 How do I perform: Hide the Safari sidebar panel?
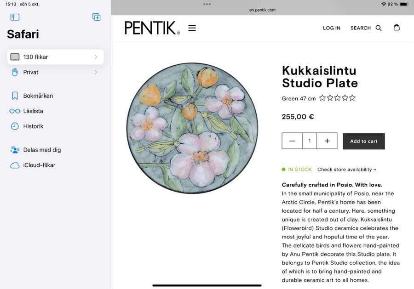pyautogui.click(x=15, y=17)
